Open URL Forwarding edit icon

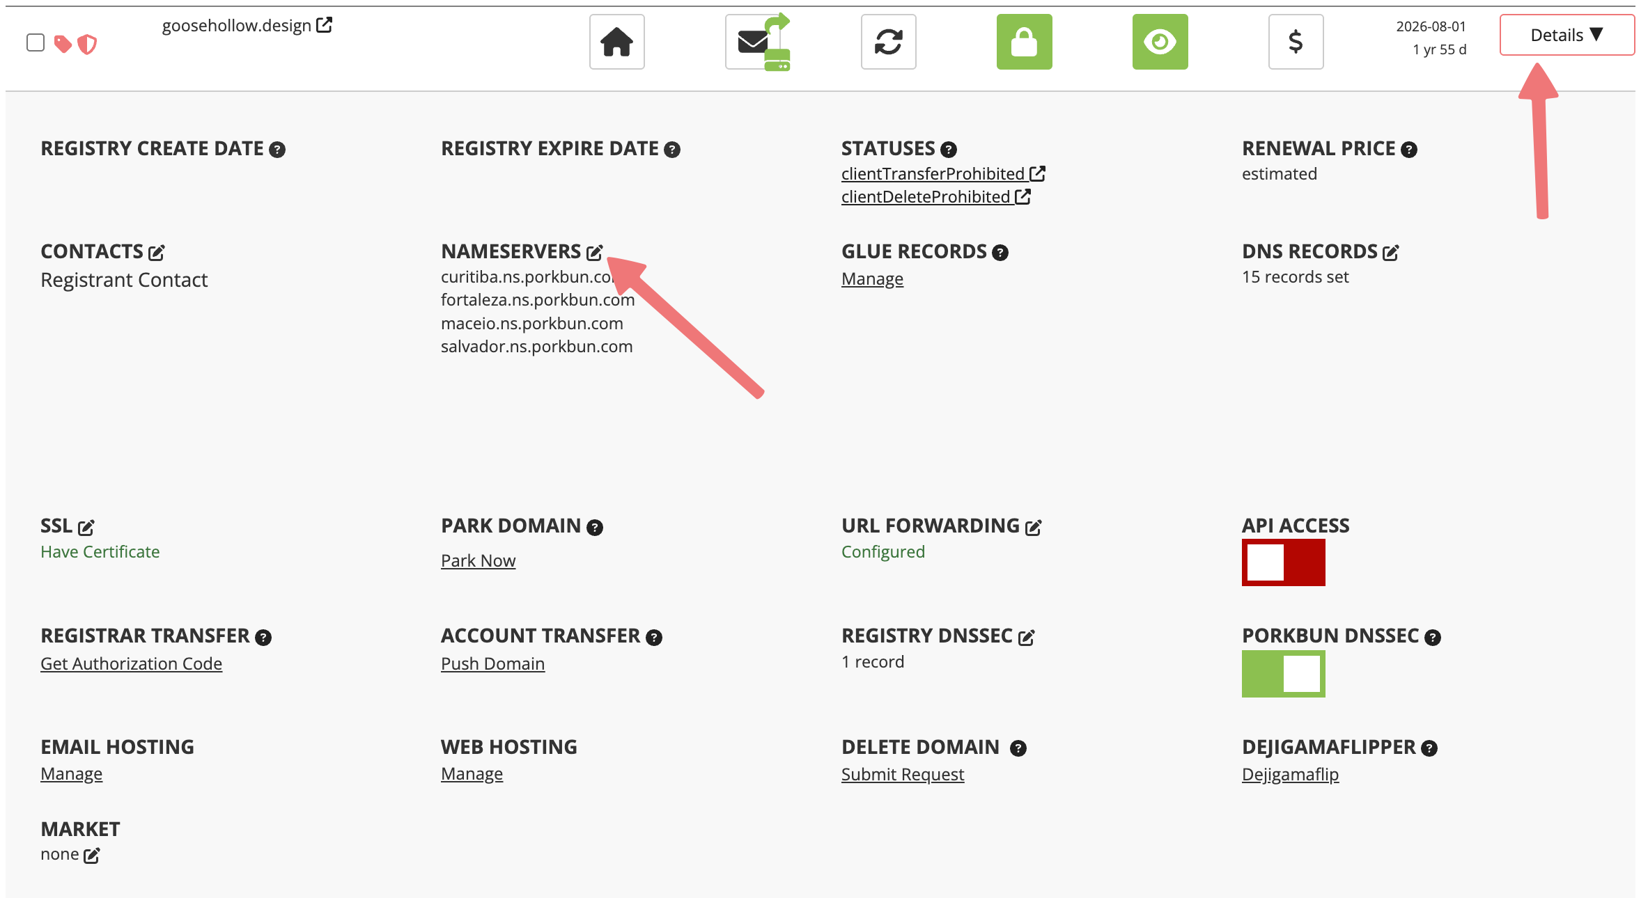pos(1034,528)
